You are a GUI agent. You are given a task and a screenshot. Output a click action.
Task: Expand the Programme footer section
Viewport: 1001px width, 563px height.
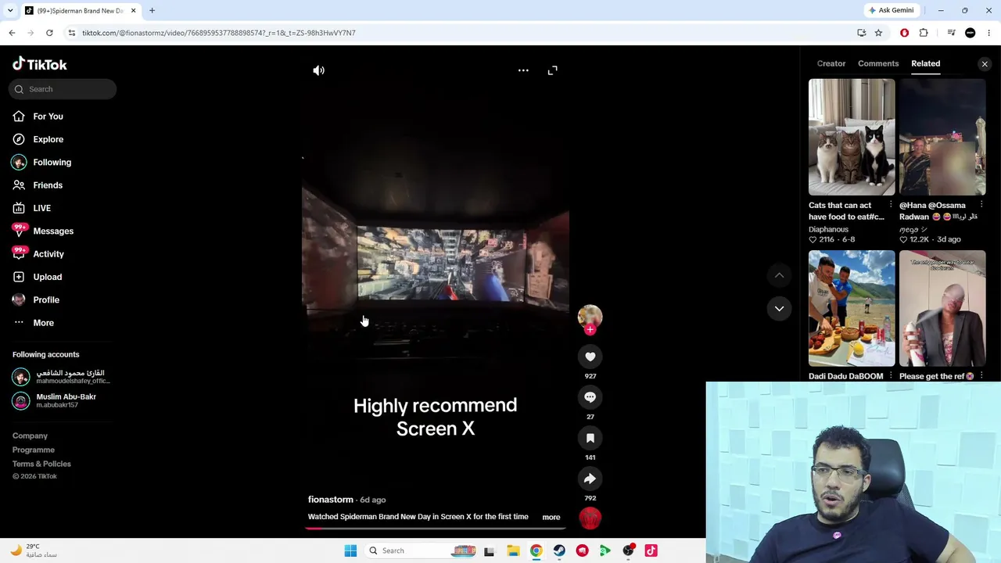[34, 450]
